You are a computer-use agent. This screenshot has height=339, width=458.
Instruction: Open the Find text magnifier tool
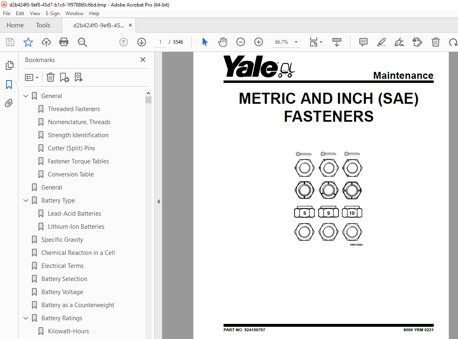[x=82, y=42]
